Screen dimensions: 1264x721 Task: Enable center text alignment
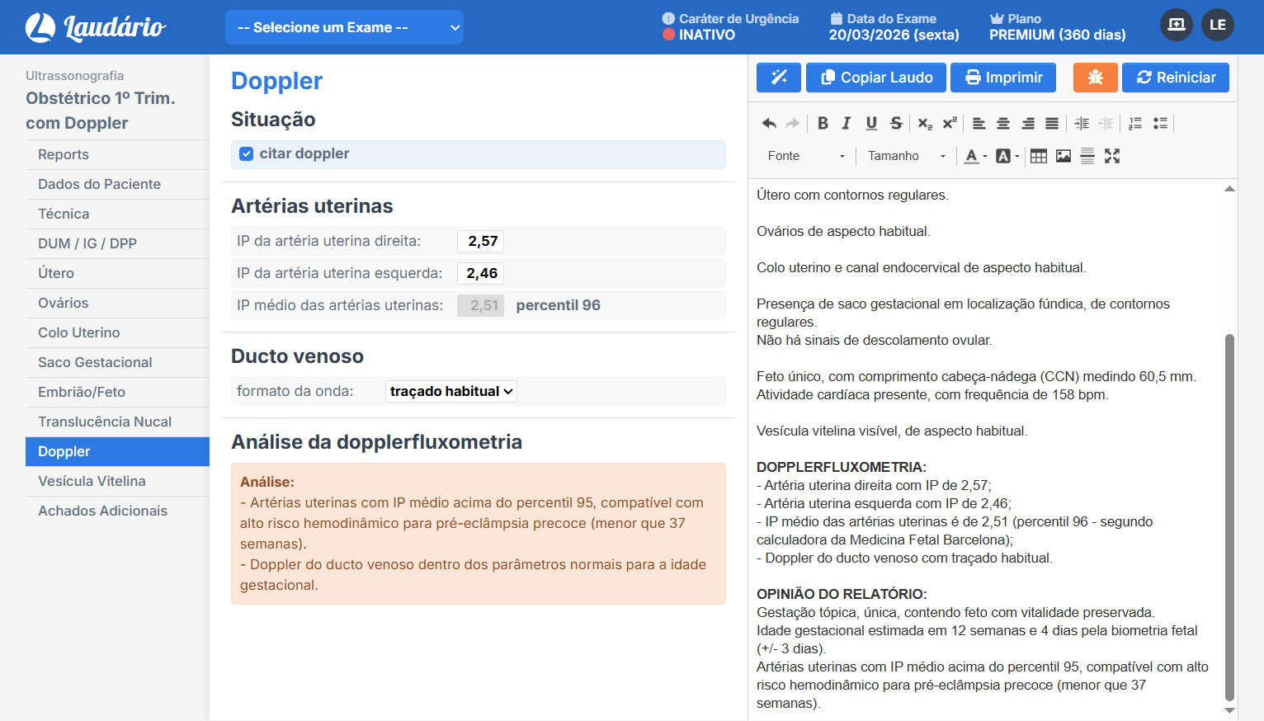coord(1003,123)
